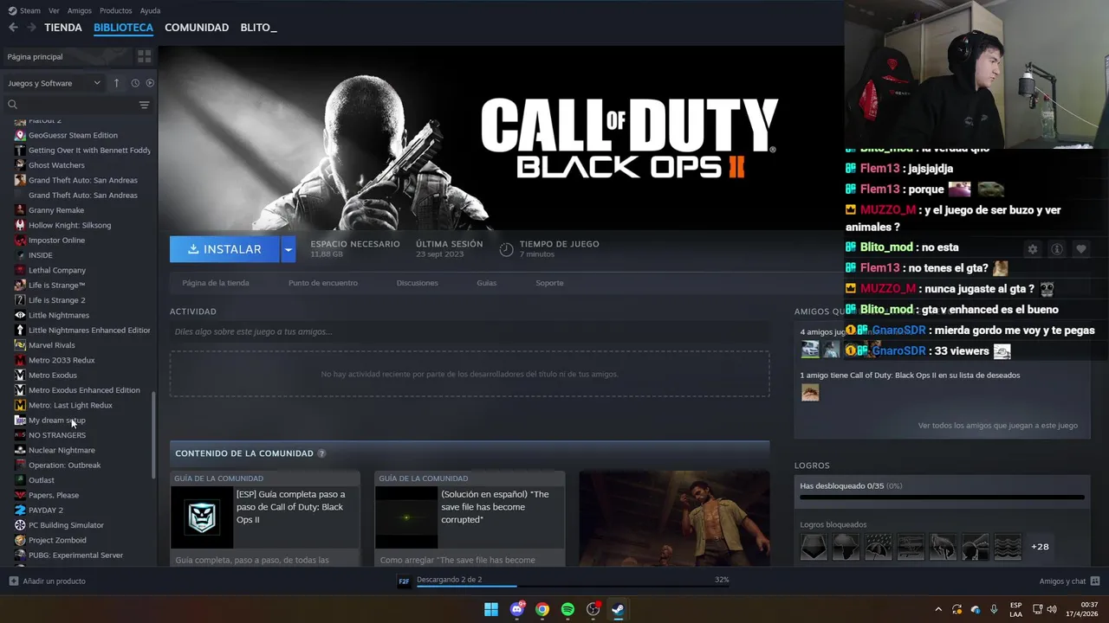Image resolution: width=1109 pixels, height=623 pixels.
Task: Open the horse locked achievement icon
Action: coord(943,547)
